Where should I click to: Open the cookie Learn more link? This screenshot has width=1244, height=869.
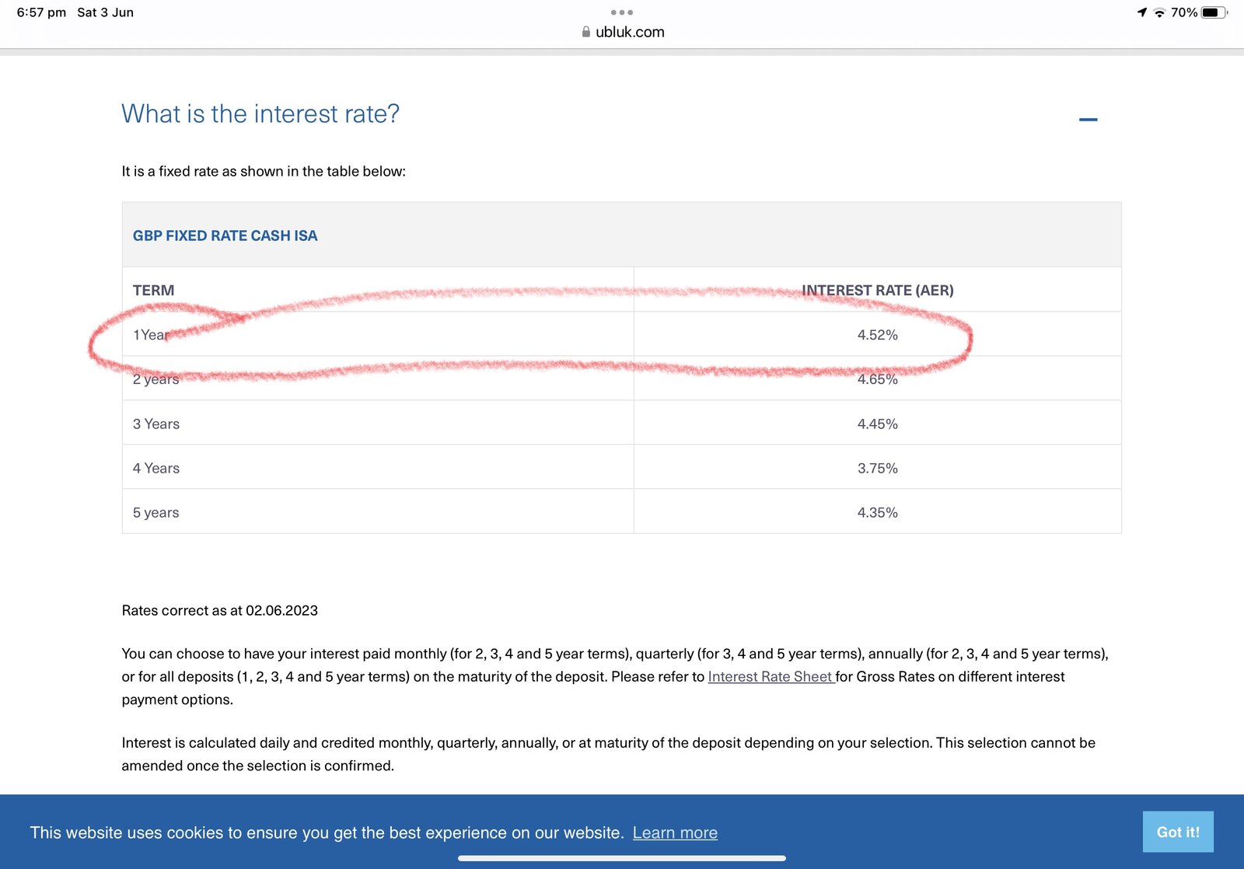click(x=674, y=832)
